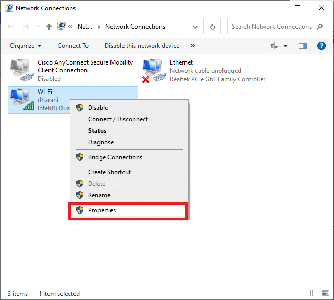This screenshot has width=334, height=300.
Task: Click Disable this network device button
Action: (x=142, y=46)
